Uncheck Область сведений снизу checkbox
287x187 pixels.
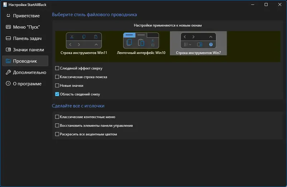(x=57, y=94)
